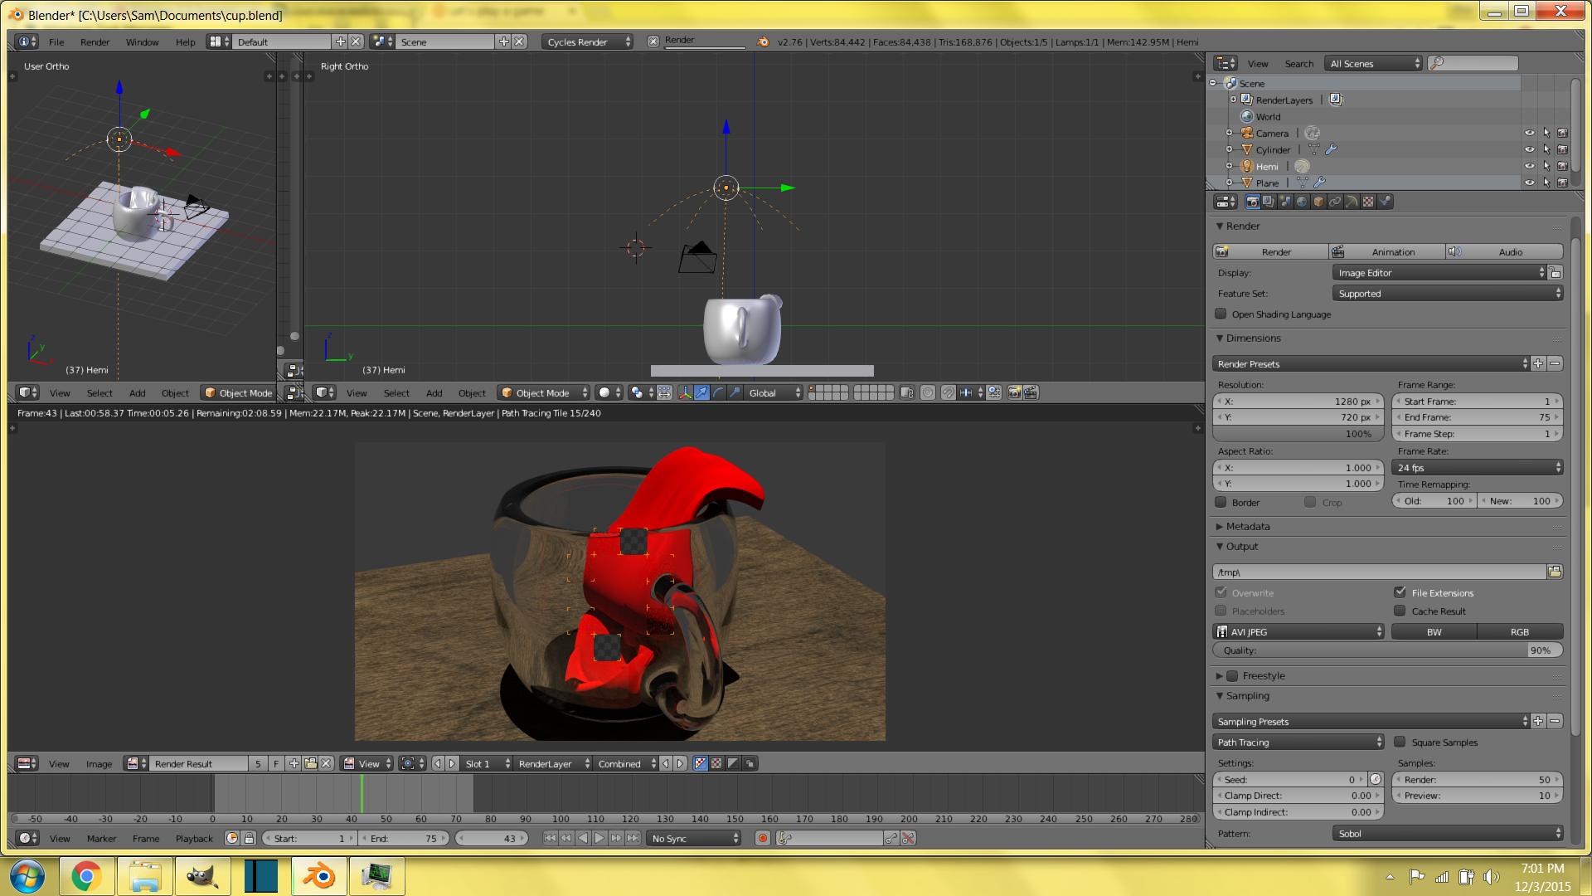Click the Render button in Render panel

pos(1270,251)
